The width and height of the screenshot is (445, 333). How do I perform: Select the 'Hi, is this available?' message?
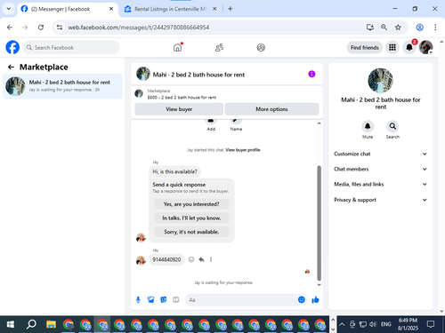(x=174, y=171)
